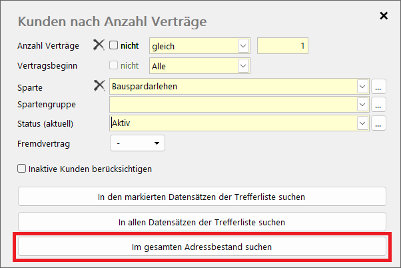The width and height of the screenshot is (401, 268).
Task: Click into the Status 'Aktiv' text field
Action: 233,123
